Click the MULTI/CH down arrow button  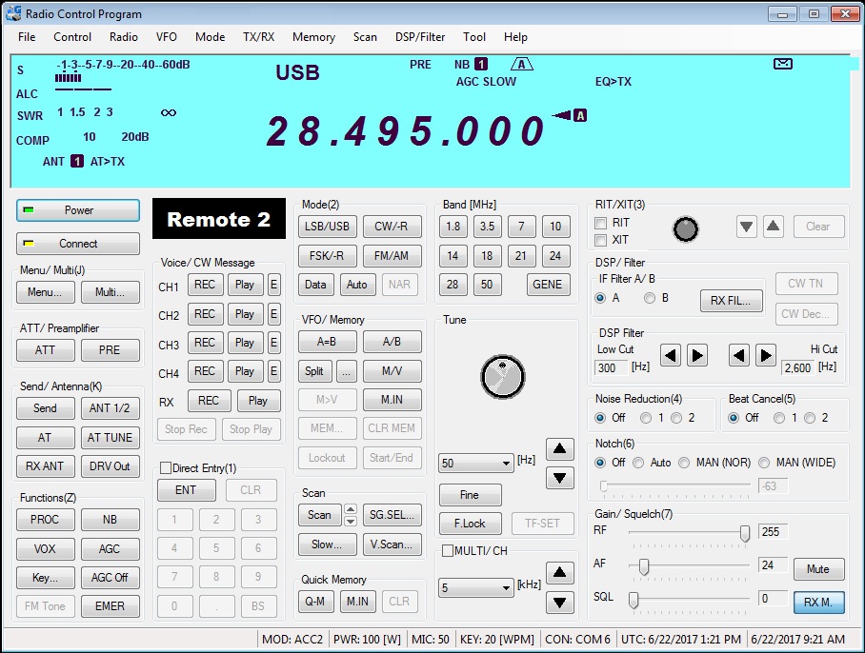pyautogui.click(x=559, y=603)
